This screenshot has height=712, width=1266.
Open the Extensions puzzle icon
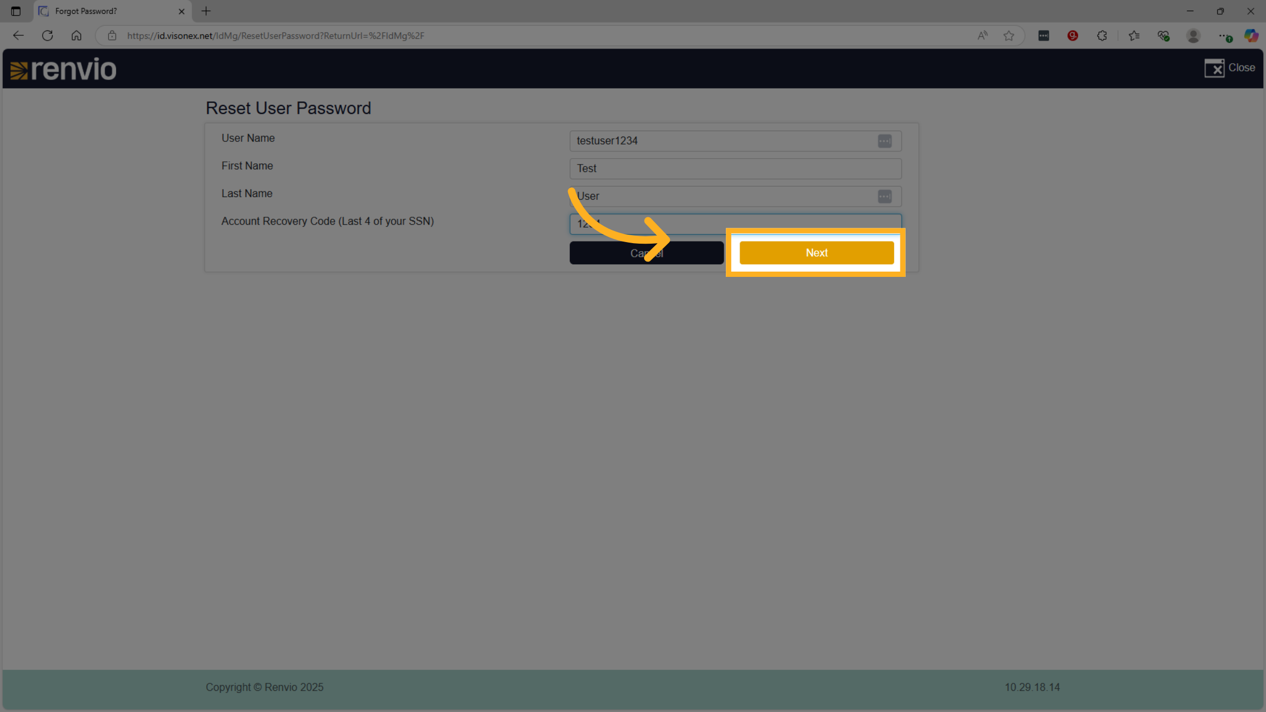pyautogui.click(x=1102, y=36)
